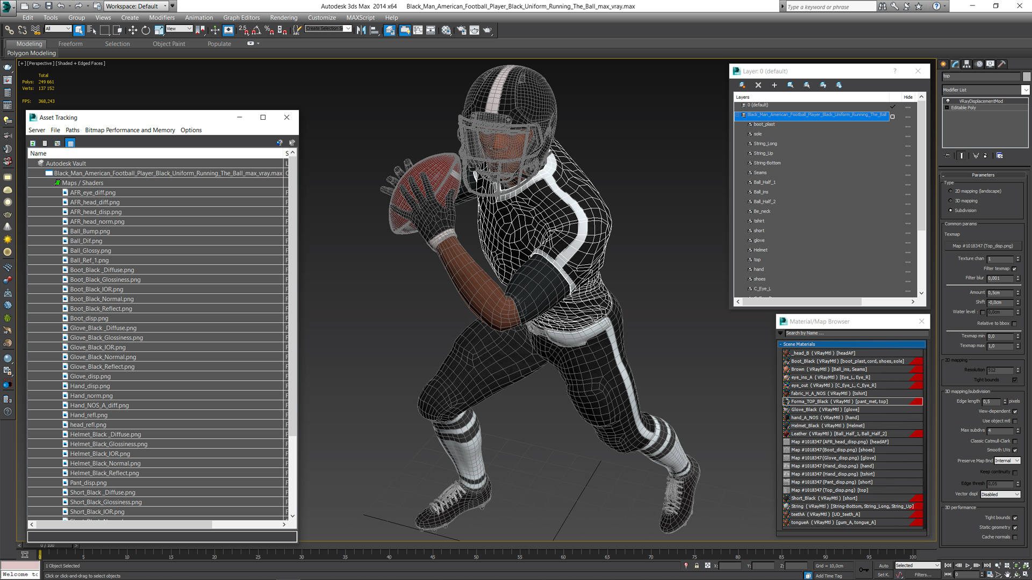Screen dimensions: 1032x580
Task: Toggle View-dependent checkbox
Action: tap(1015, 411)
